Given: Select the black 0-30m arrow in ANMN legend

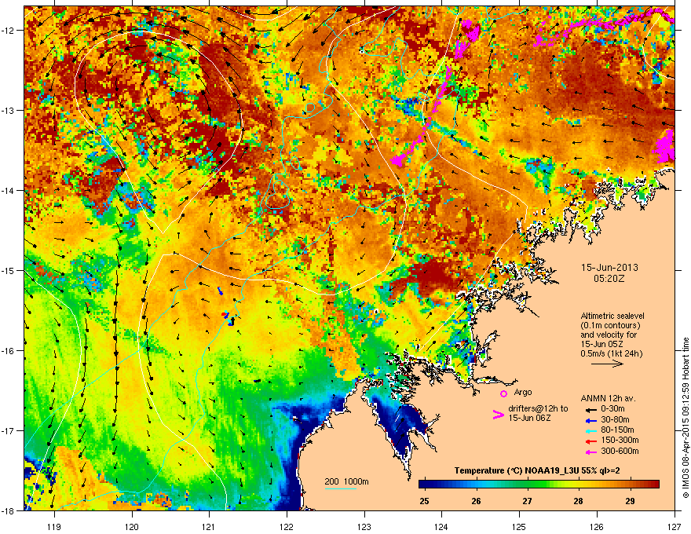Looking at the screenshot, I should coord(590,409).
